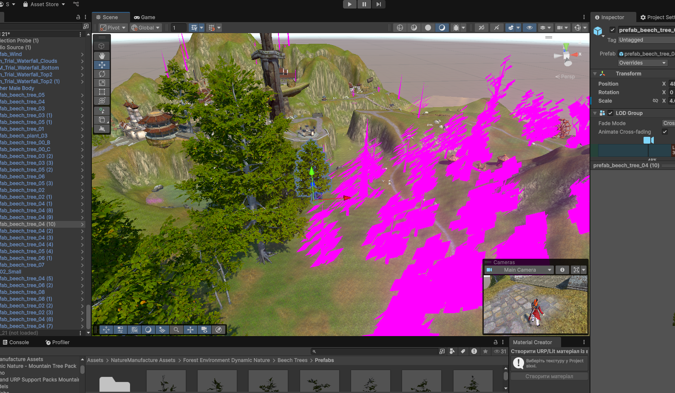The image size is (675, 393).
Task: Toggle the prefab active checkbox in Inspector
Action: pos(613,30)
